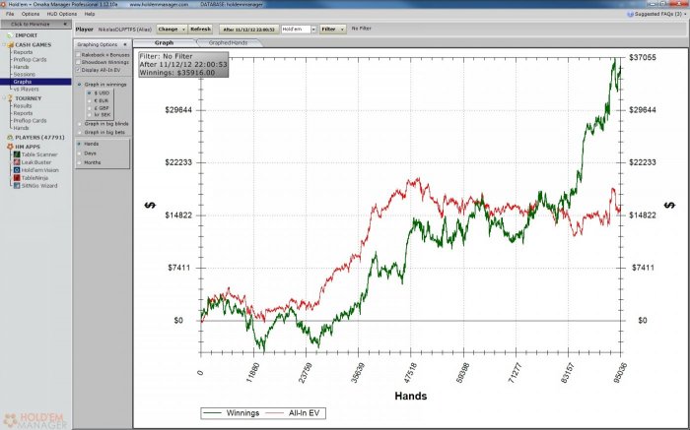Screen dimensions: 690x430
Task: Open Results under Tourney
Action: pos(23,106)
